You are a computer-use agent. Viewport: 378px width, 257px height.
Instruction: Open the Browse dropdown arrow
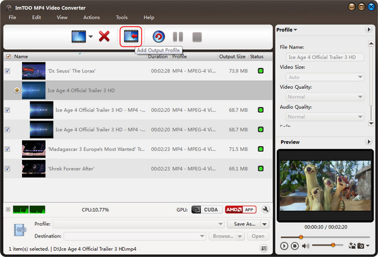[x=240, y=236]
